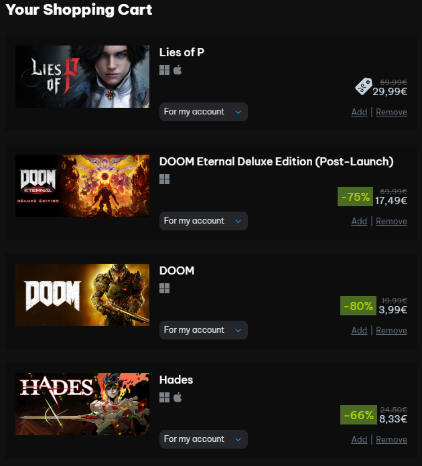
Task: Remove Lies of P from the cart
Action: tap(391, 112)
